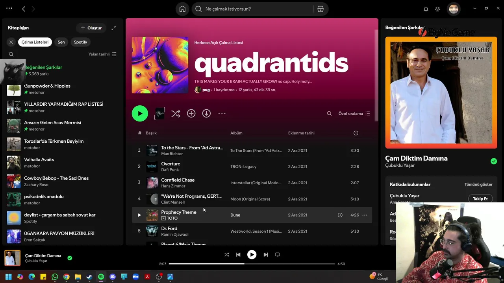Toggle liked checkmark beside Çam Diktim Damına title
Image resolution: width=504 pixels, height=283 pixels.
(x=494, y=161)
